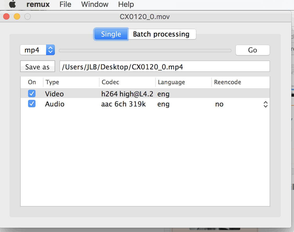
Task: Select the Audio type cell
Action: pyautogui.click(x=55, y=104)
